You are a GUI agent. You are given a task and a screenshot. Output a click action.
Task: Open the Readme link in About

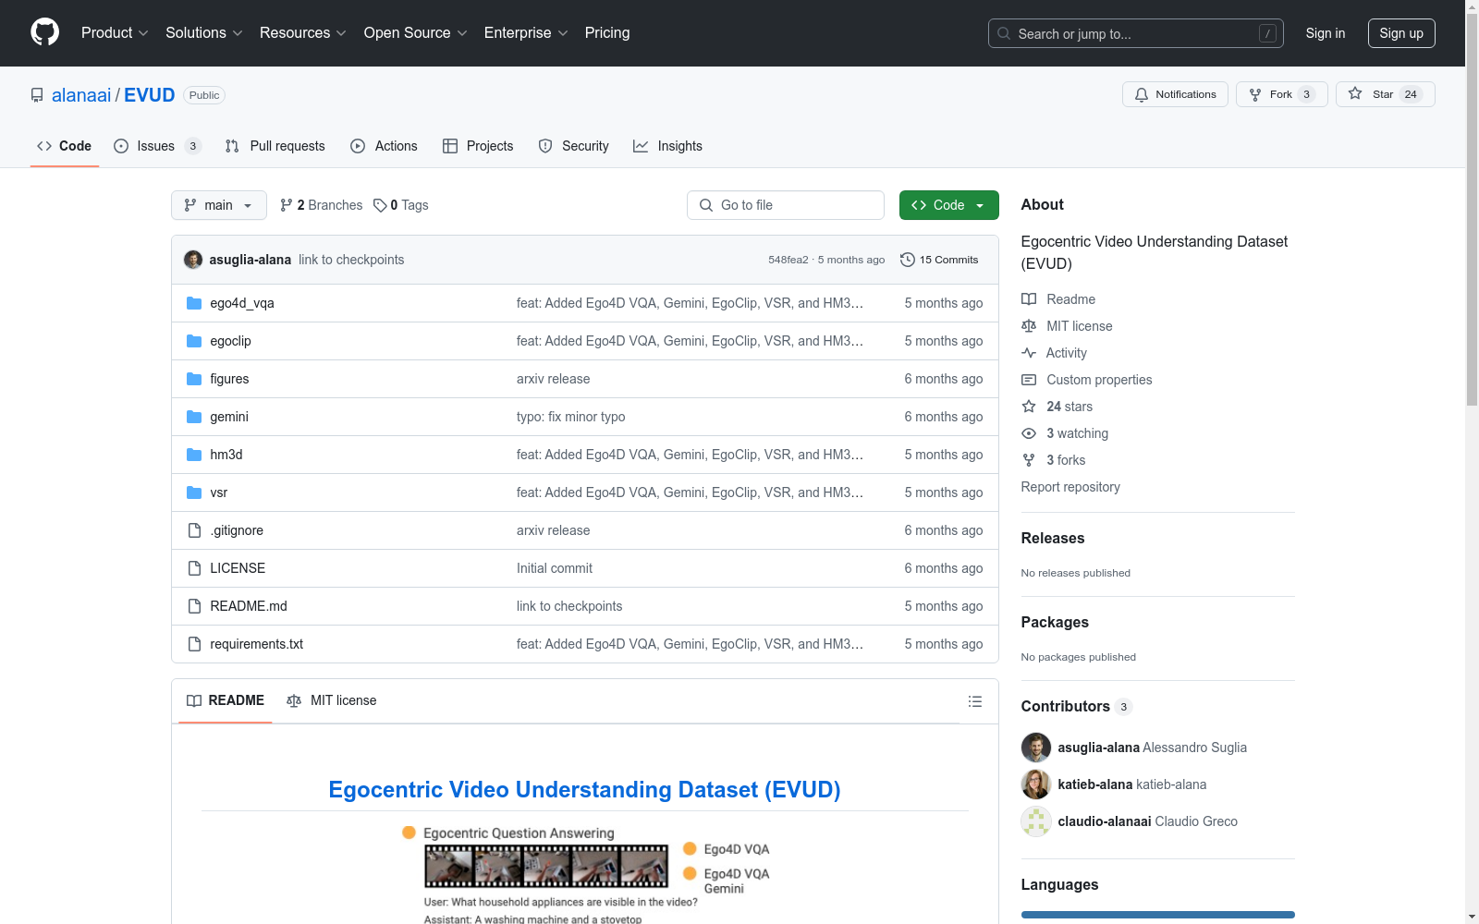click(x=1058, y=299)
